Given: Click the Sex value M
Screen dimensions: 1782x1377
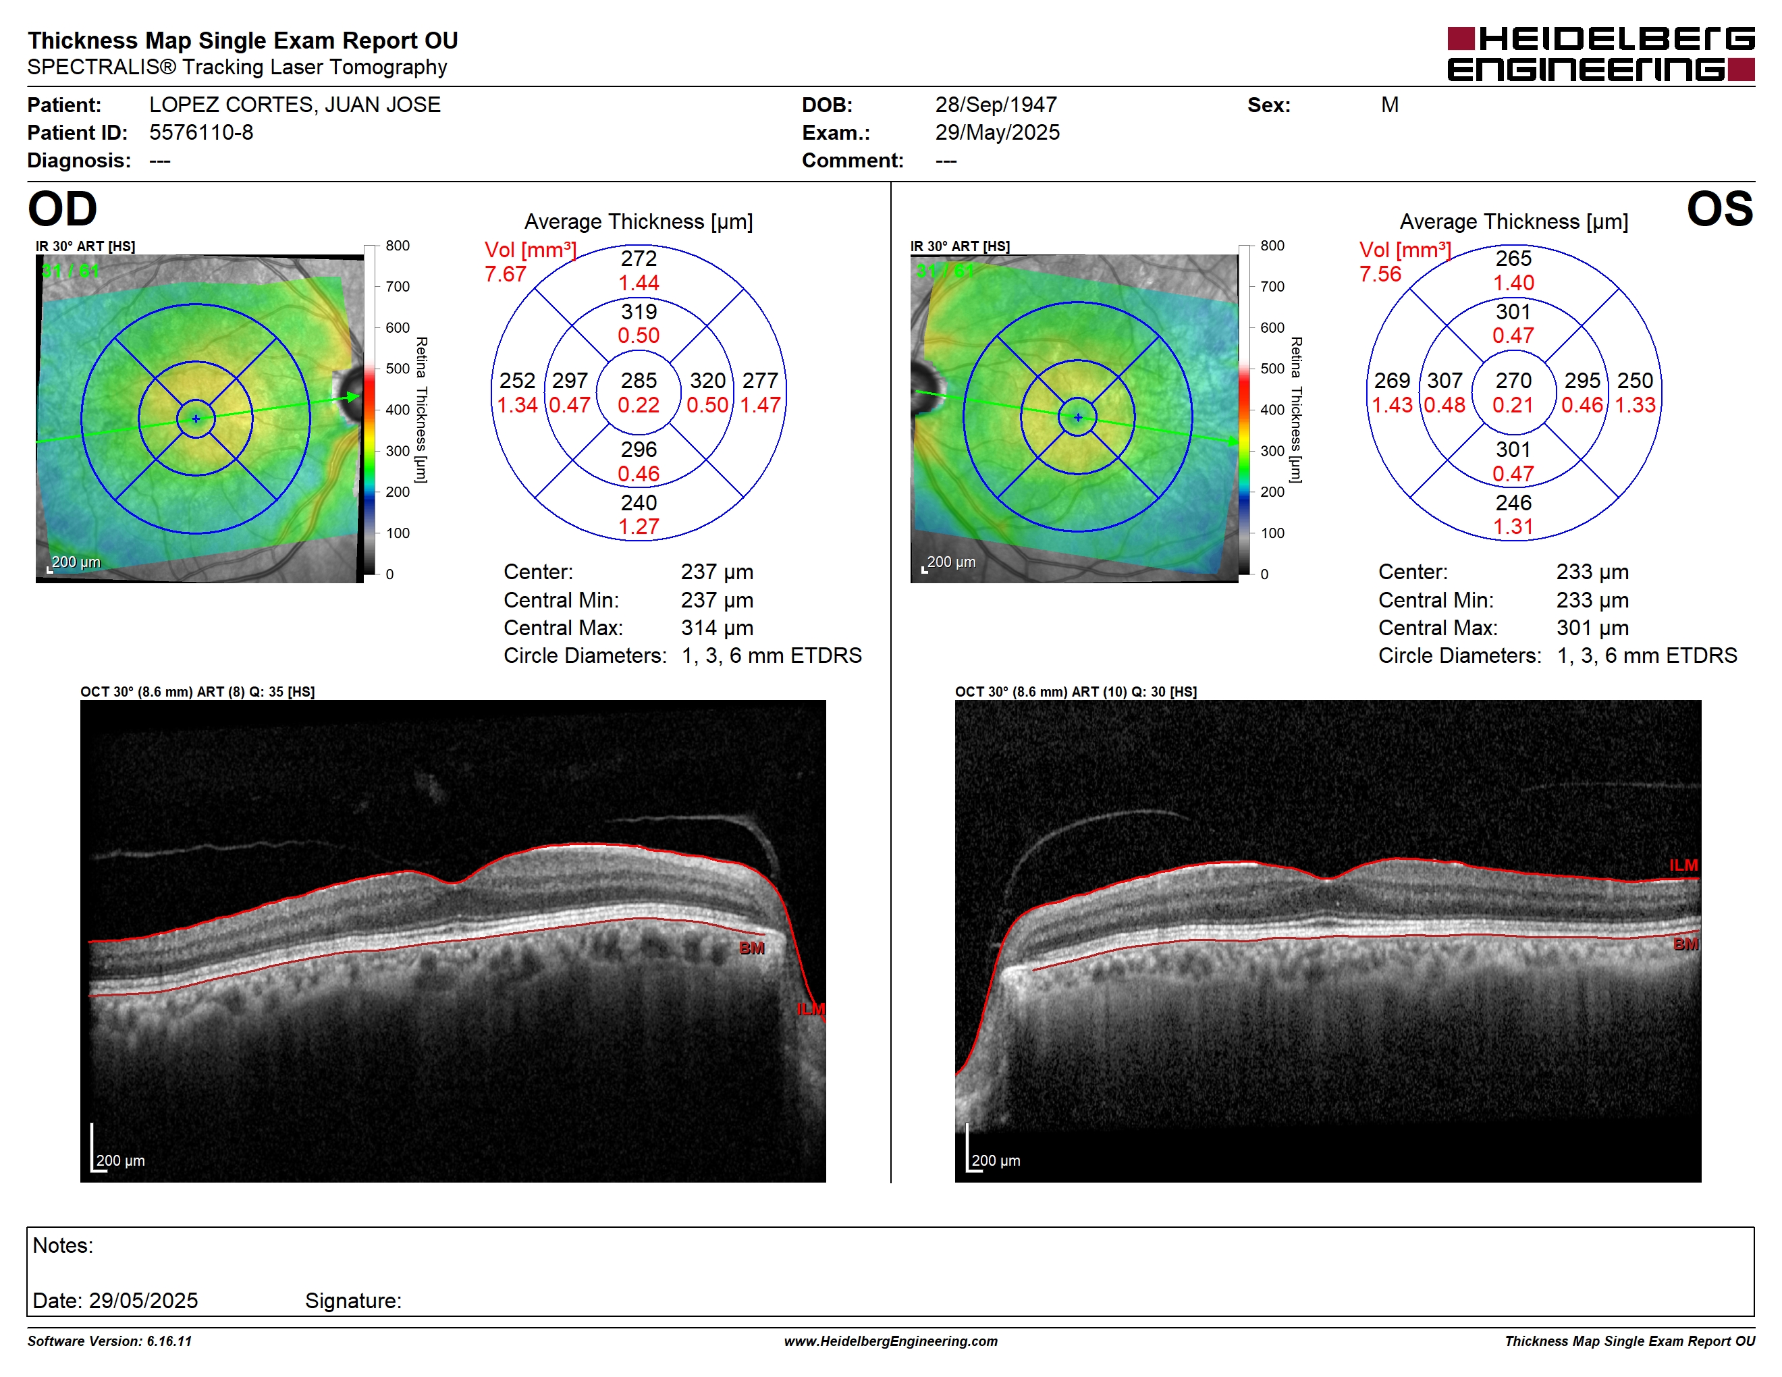Looking at the screenshot, I should (x=1390, y=105).
